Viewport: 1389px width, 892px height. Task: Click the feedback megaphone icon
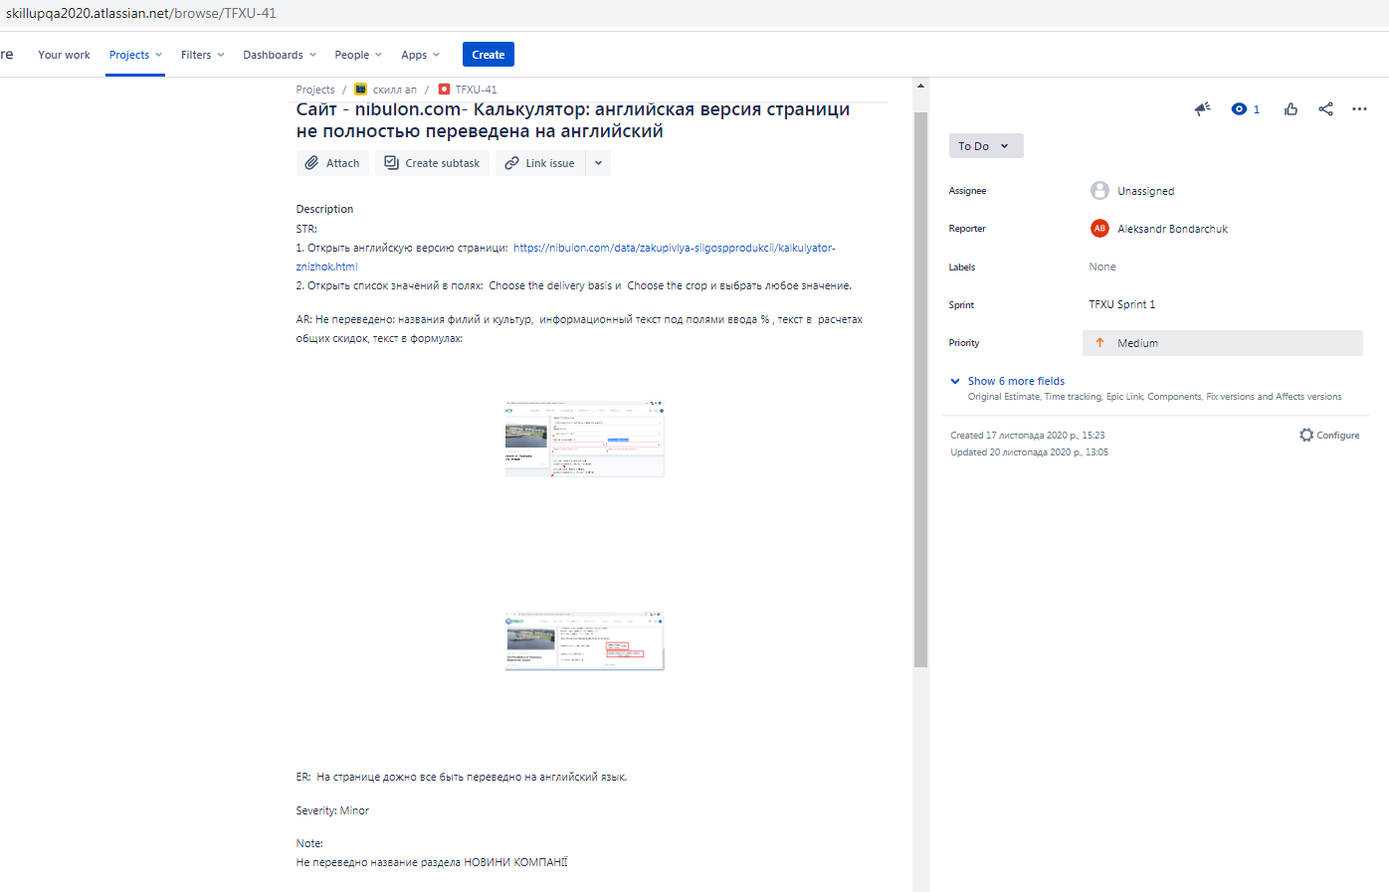point(1202,109)
